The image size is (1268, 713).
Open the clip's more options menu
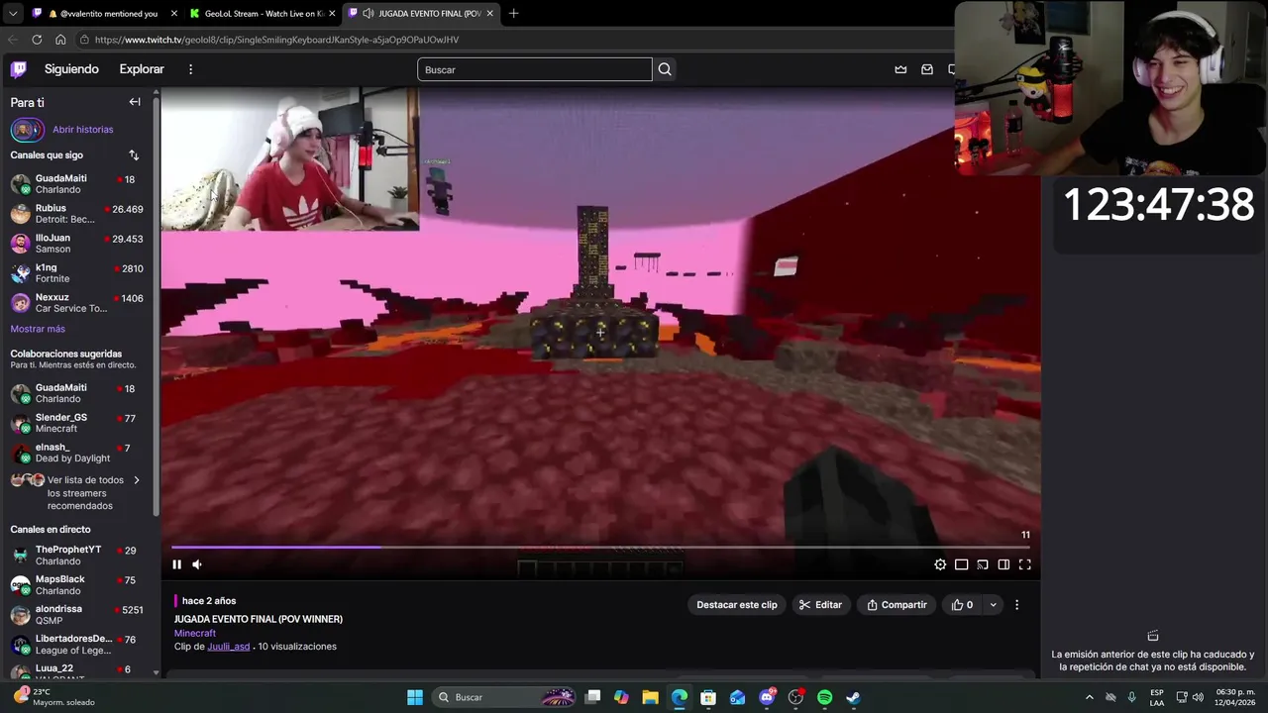1016,605
